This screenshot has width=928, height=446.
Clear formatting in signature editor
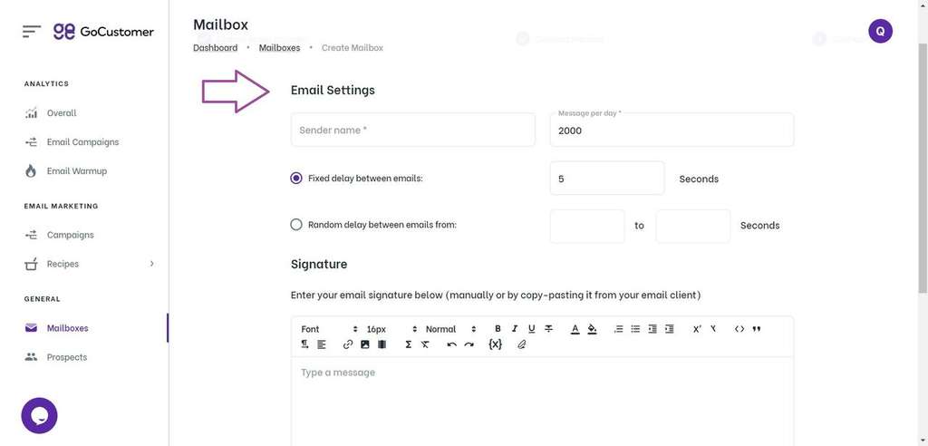425,344
